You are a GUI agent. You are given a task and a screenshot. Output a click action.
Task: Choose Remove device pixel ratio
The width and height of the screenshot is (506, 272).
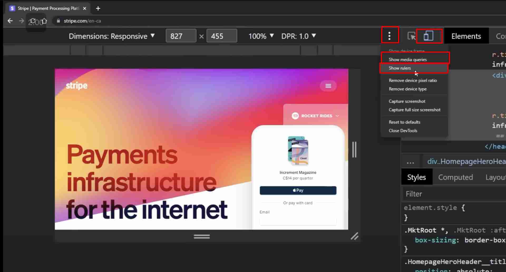[415, 80]
